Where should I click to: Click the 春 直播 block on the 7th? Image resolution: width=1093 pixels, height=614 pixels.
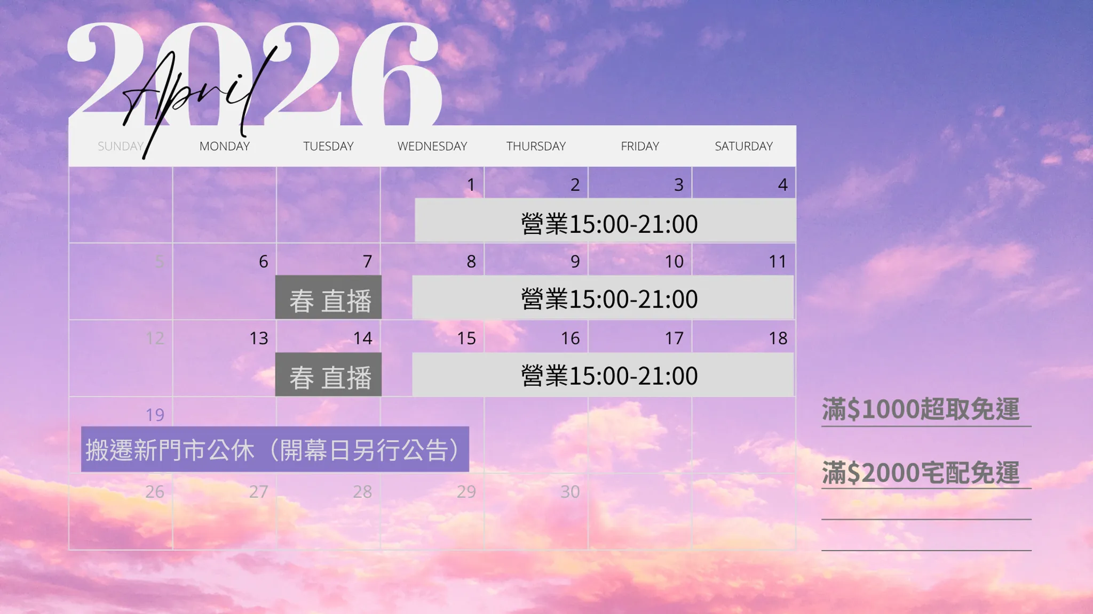(x=329, y=298)
